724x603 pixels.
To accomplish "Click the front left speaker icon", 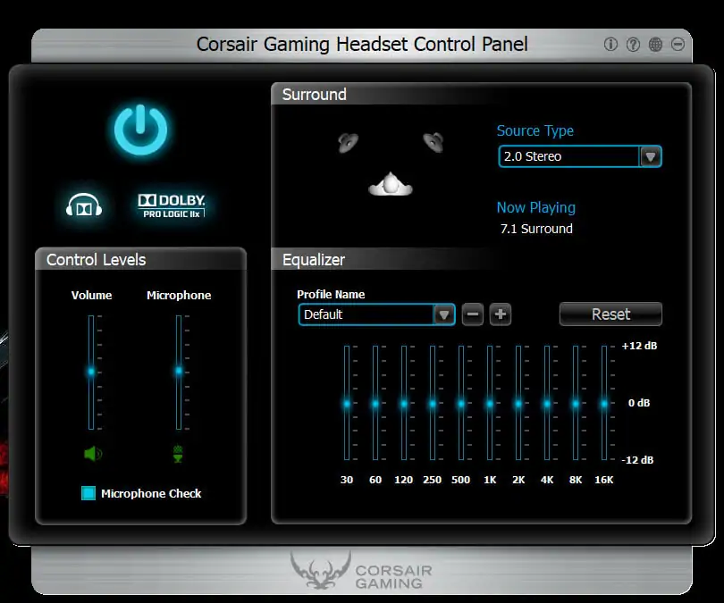I will [348, 142].
